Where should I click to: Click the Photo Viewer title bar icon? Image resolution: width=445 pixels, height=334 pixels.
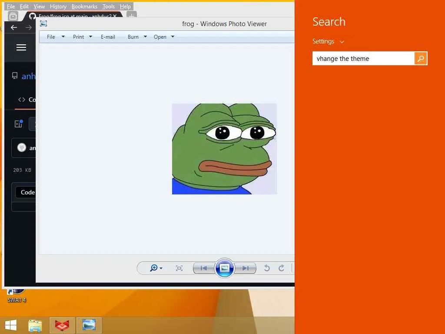point(43,23)
